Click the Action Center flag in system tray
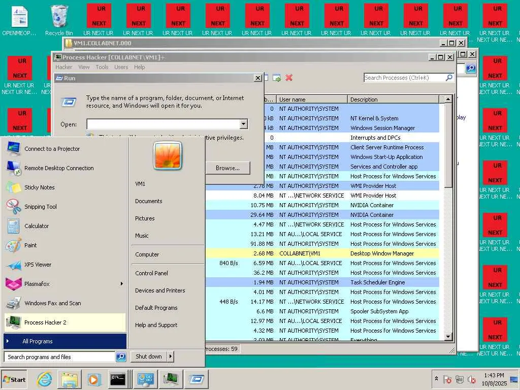520x390 pixels. [x=447, y=379]
